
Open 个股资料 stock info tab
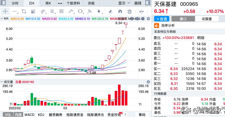[73, 3]
